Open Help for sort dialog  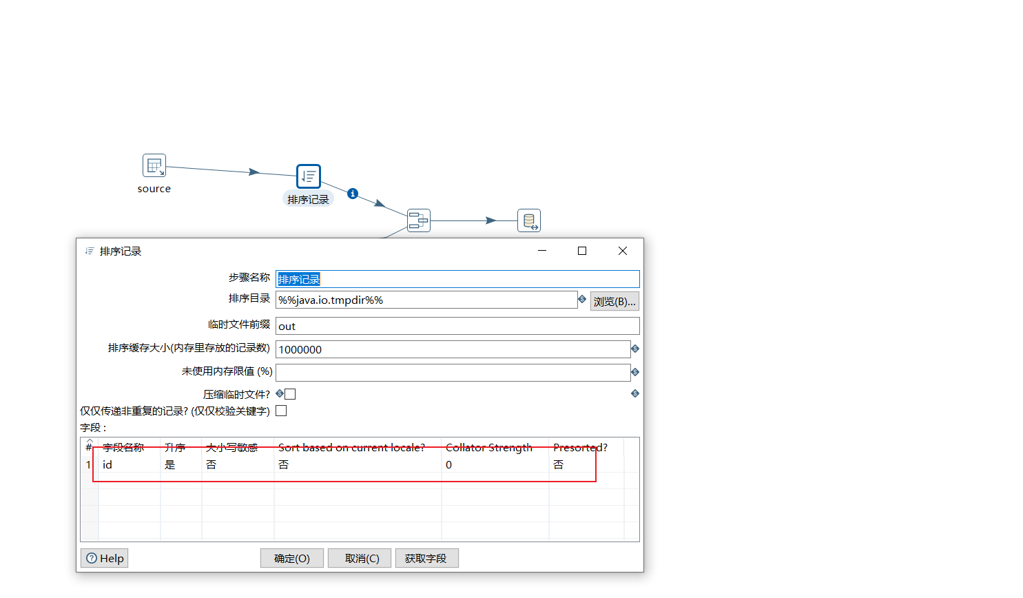pyautogui.click(x=105, y=558)
